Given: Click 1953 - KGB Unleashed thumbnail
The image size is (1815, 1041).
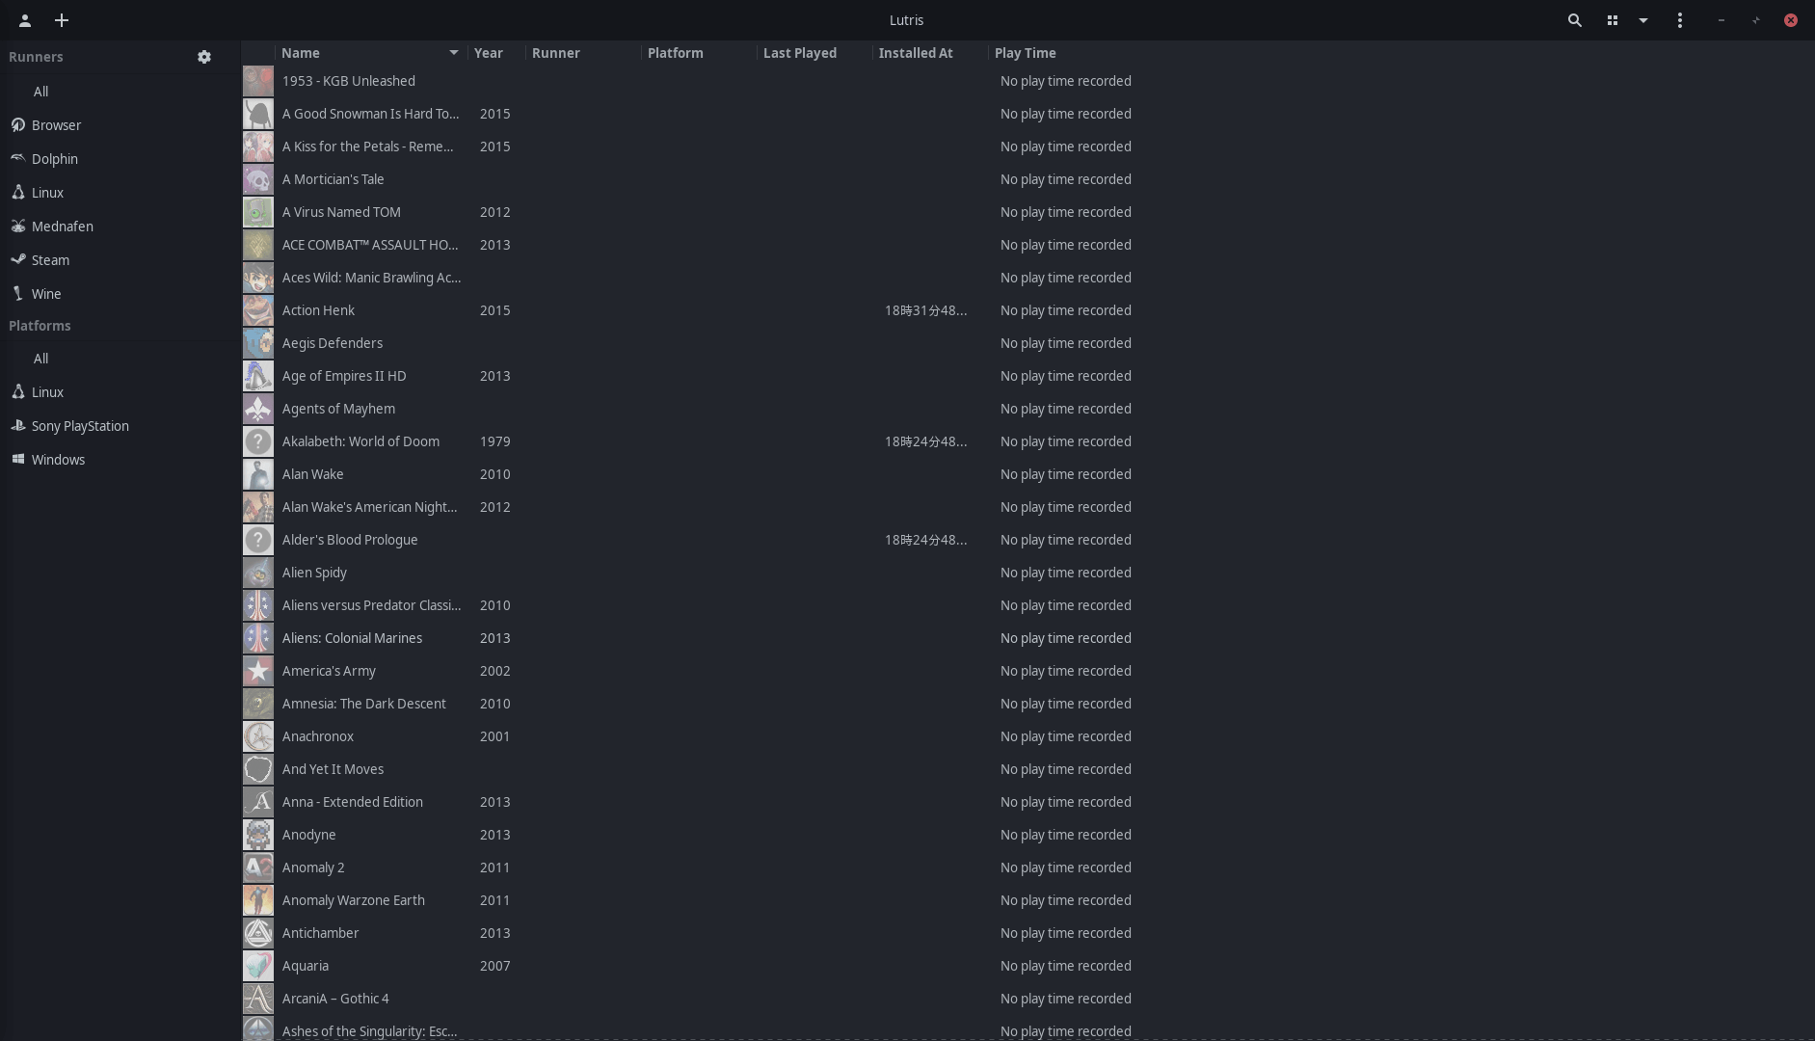Looking at the screenshot, I should click(258, 81).
